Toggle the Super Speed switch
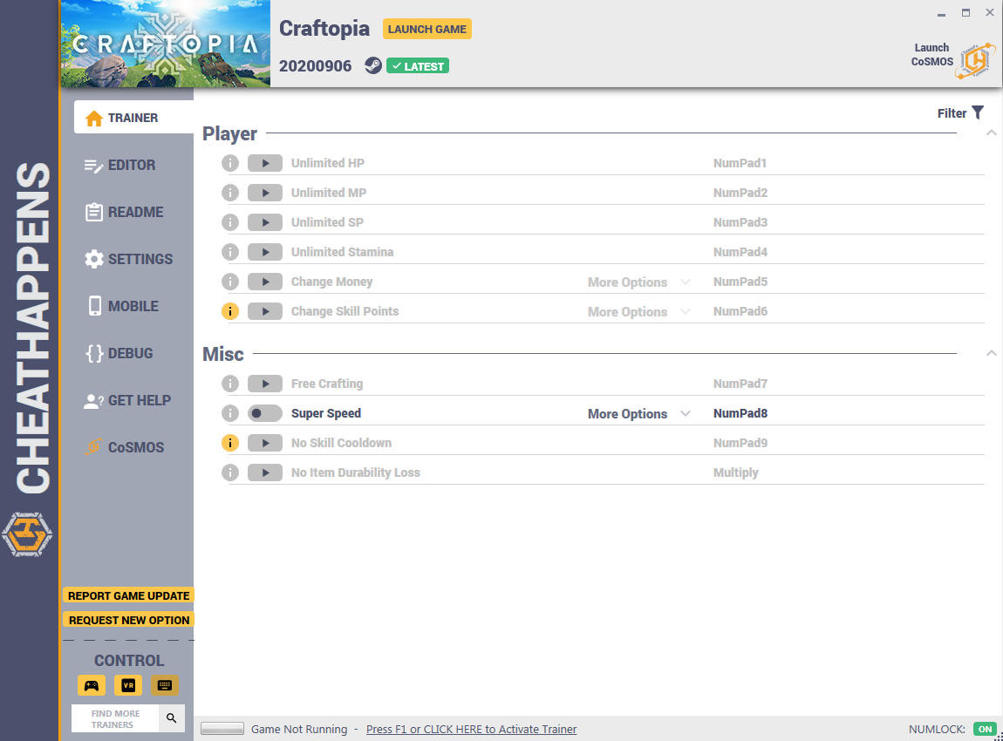The width and height of the screenshot is (1003, 741). pyautogui.click(x=265, y=414)
